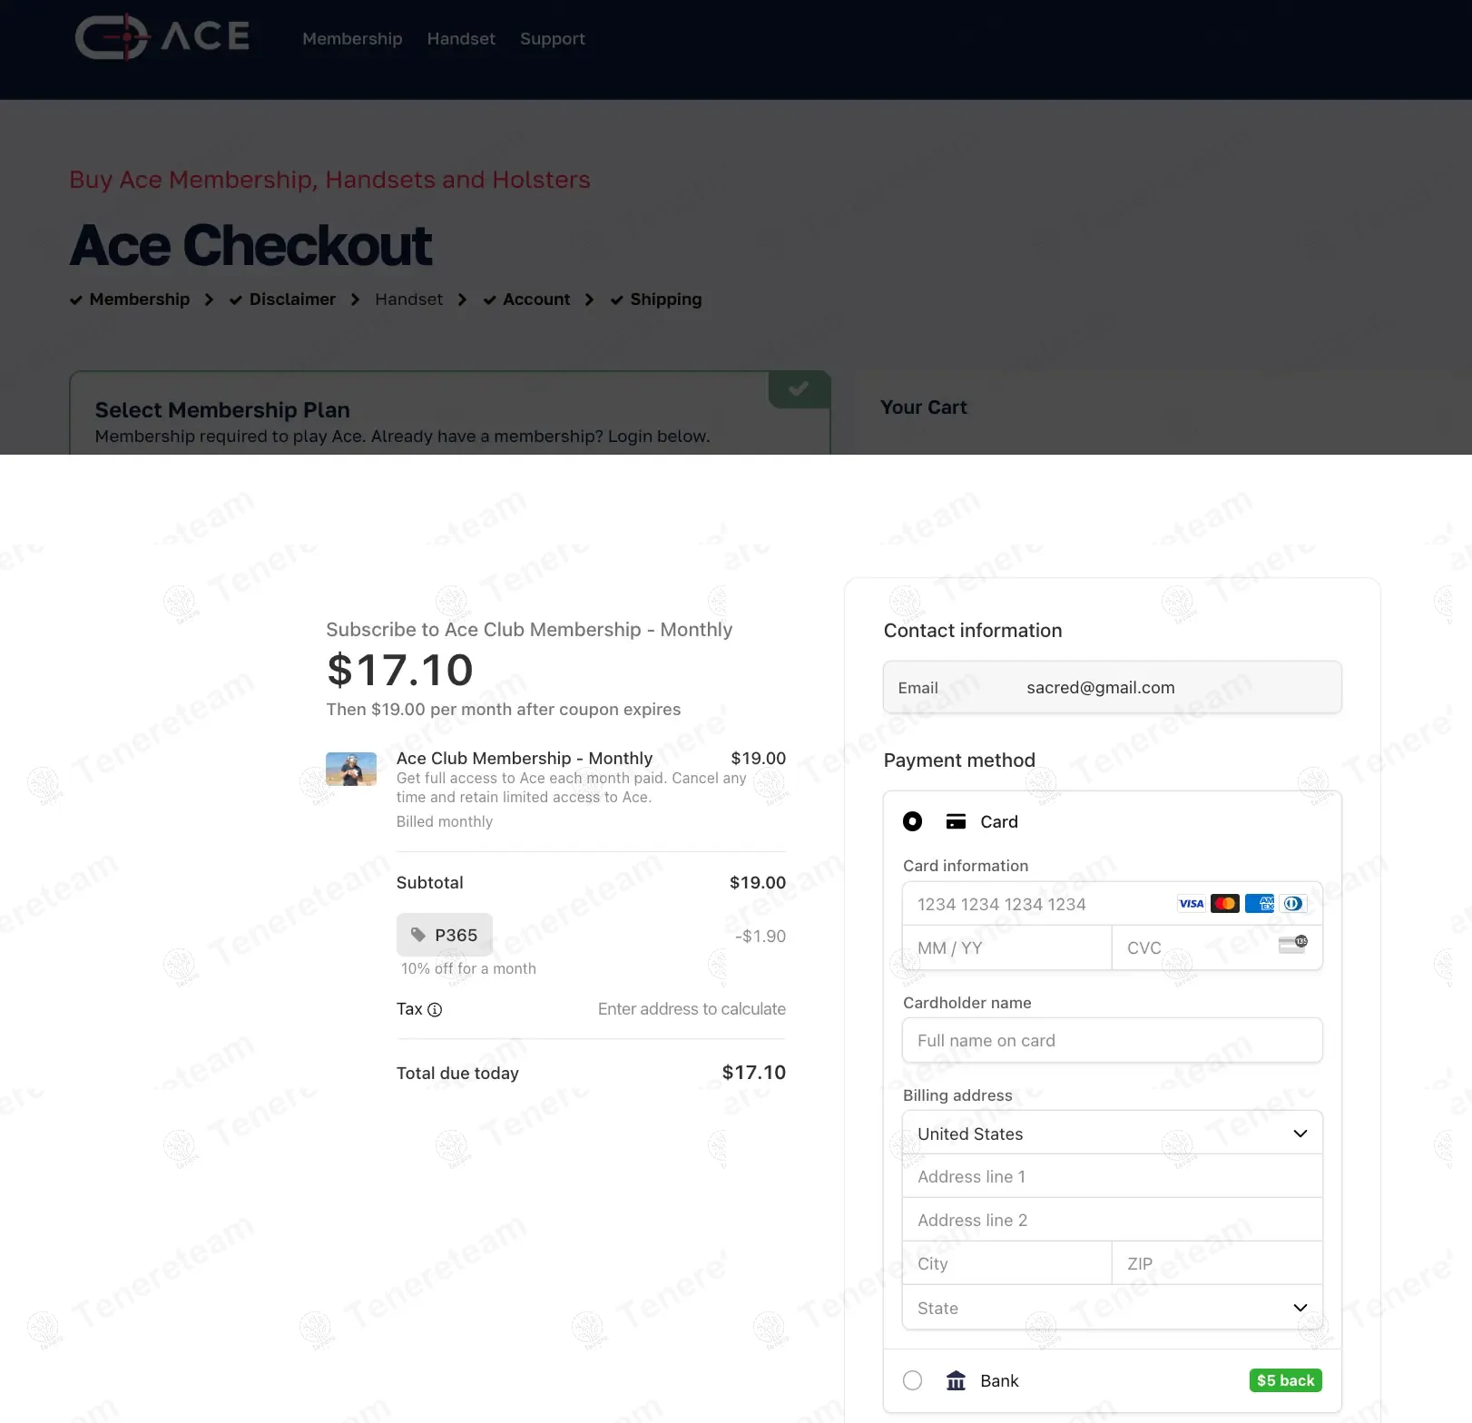Screen dimensions: 1472x1423
Task: Select the Bank payment radio button
Action: pos(912,1381)
